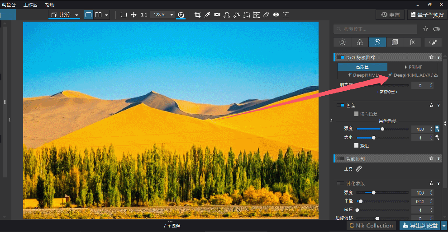Switch to the fx effects tab
Image resolution: width=448 pixels, height=232 pixels.
412,42
